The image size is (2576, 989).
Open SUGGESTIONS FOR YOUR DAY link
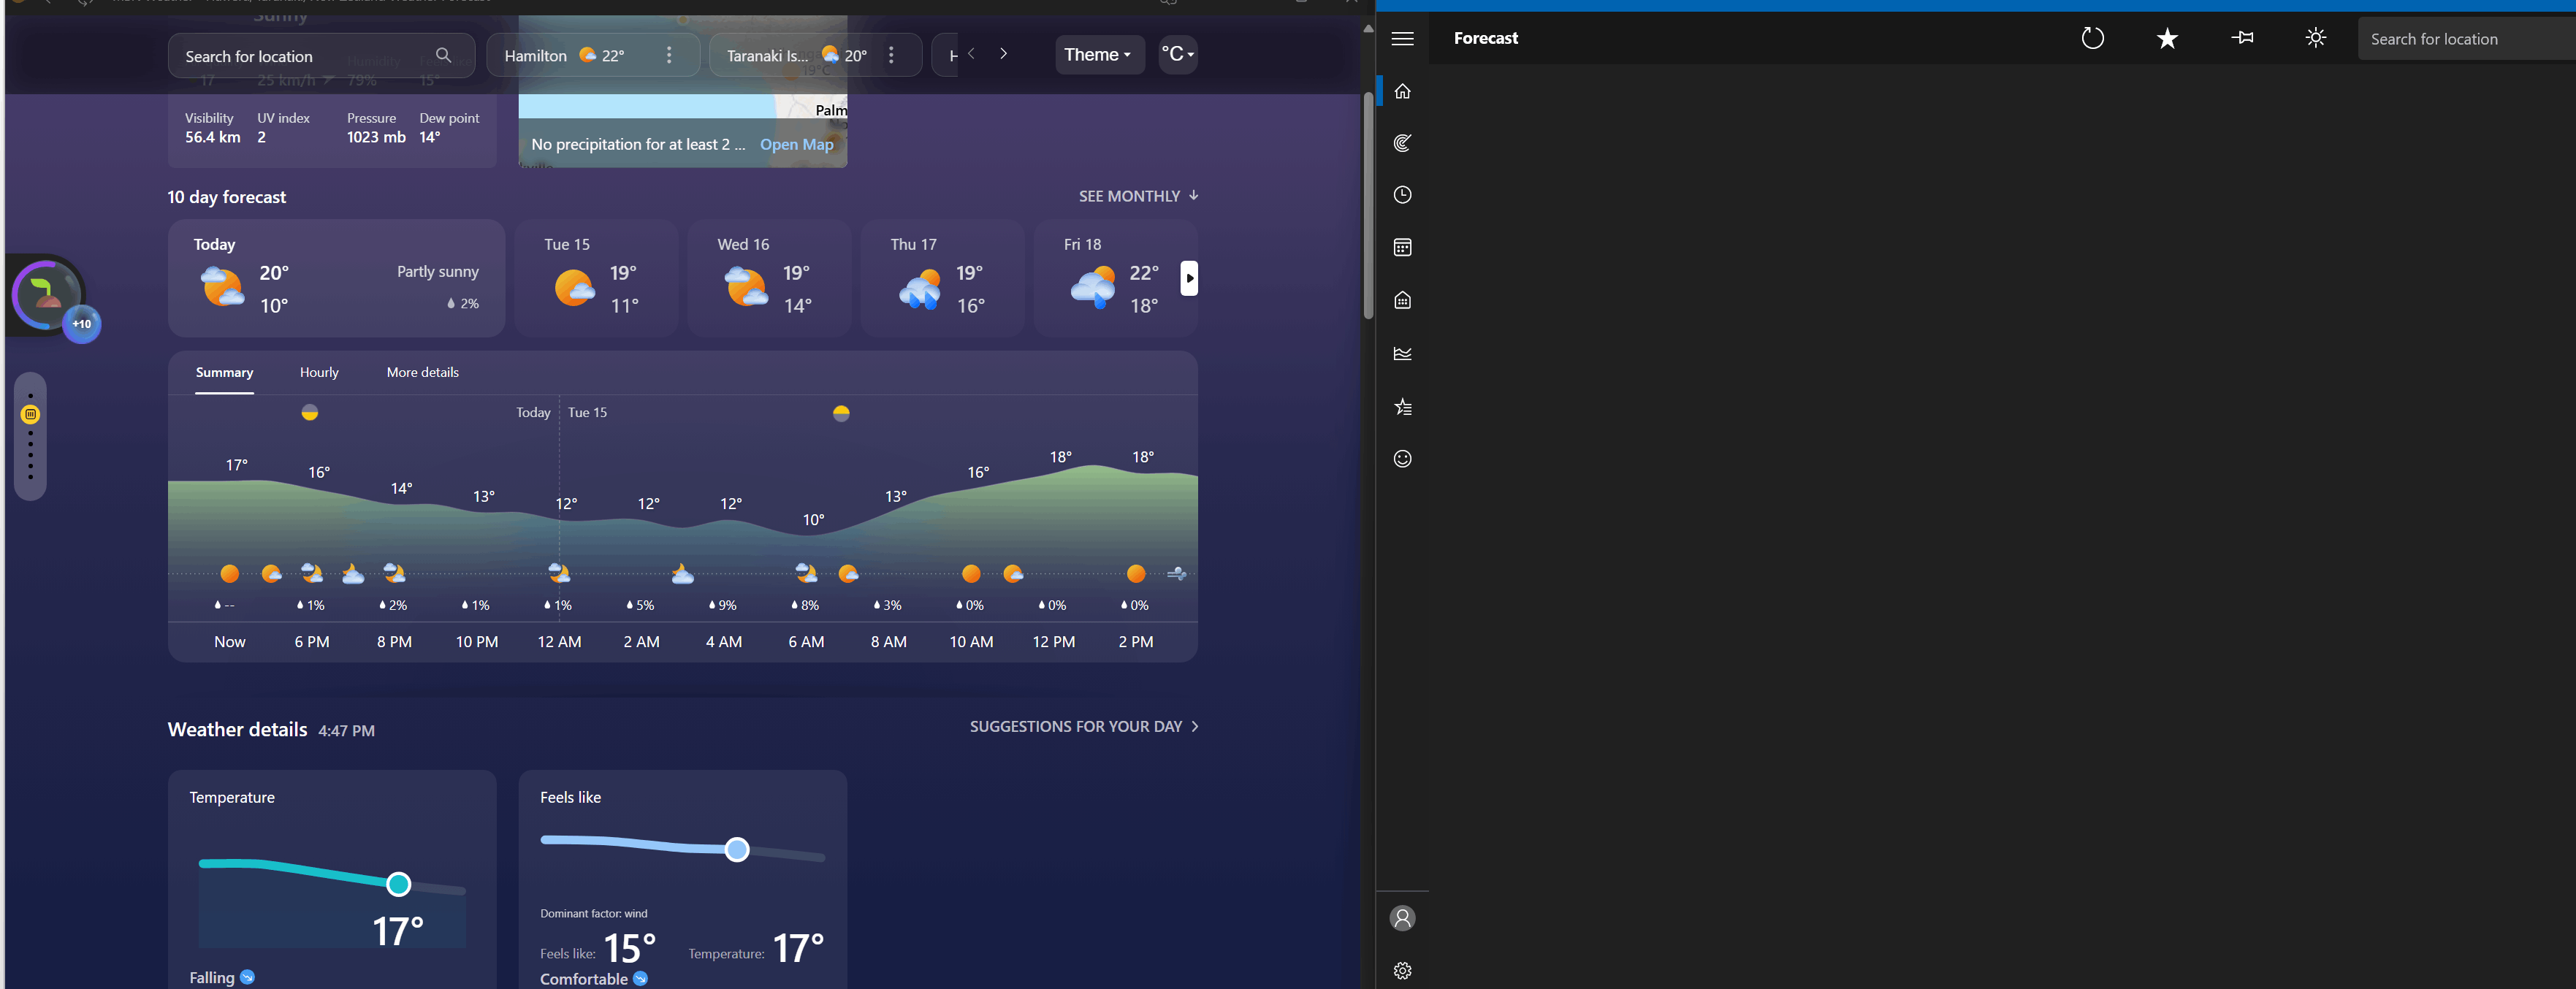[x=1084, y=726]
